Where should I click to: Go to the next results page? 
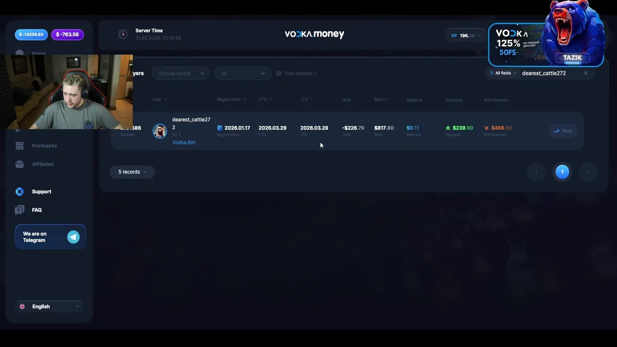[x=588, y=172]
